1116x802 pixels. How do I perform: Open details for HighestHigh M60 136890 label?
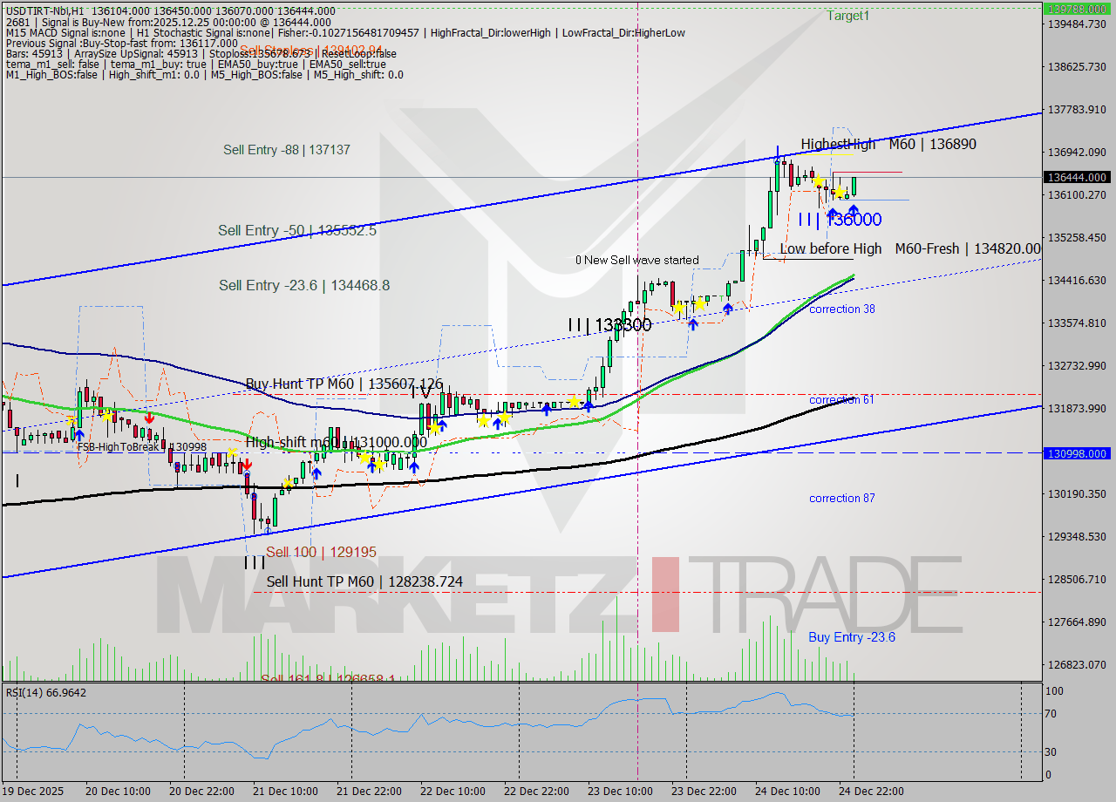tap(891, 144)
